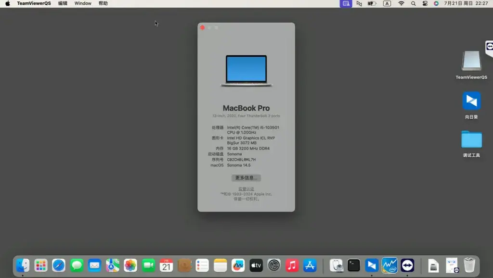Screen dimensions: 493x278
Task: Open the 编辑 menu
Action: point(63,3)
